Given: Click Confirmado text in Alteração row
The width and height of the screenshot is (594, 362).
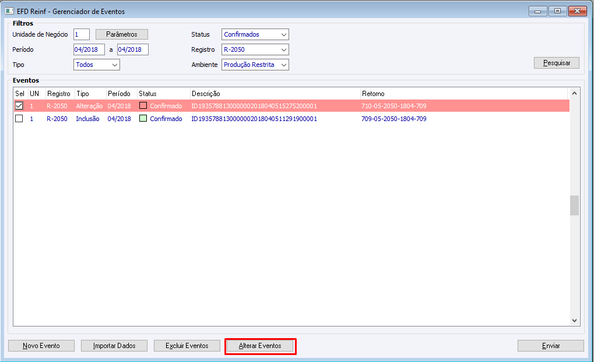Looking at the screenshot, I should (166, 106).
